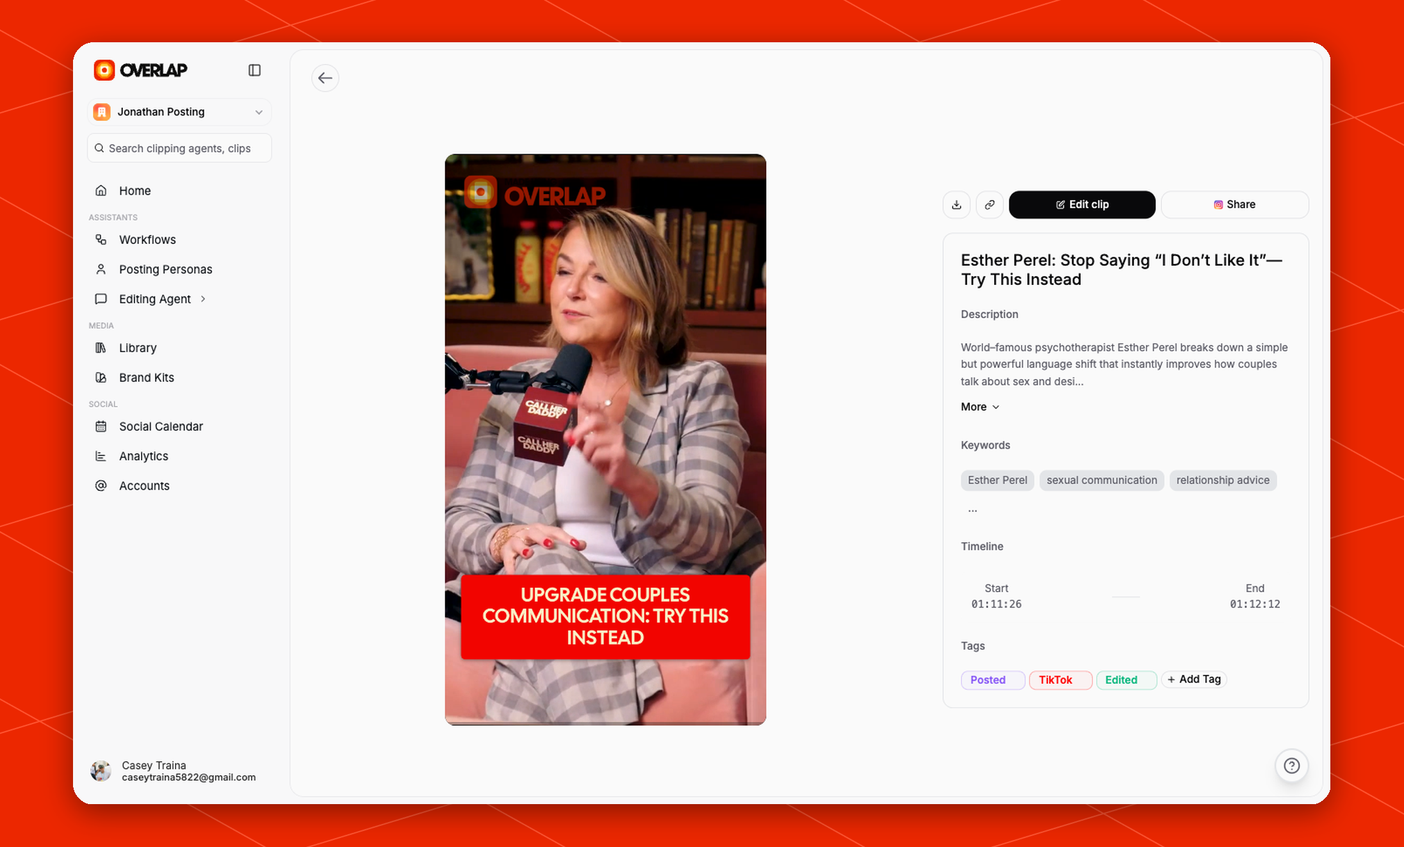Copy clip link with chain icon
Screen dimensions: 1404x847
pyautogui.click(x=990, y=205)
